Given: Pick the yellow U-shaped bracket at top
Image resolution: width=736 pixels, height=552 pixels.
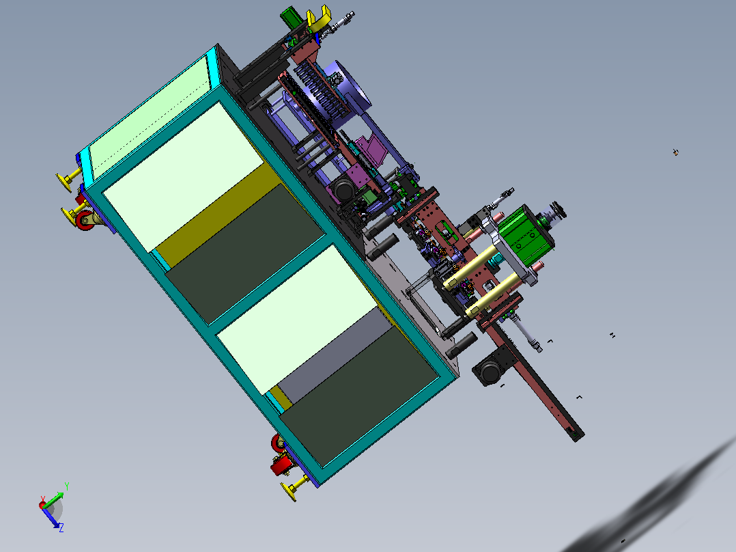Looking at the screenshot, I should (x=319, y=18).
